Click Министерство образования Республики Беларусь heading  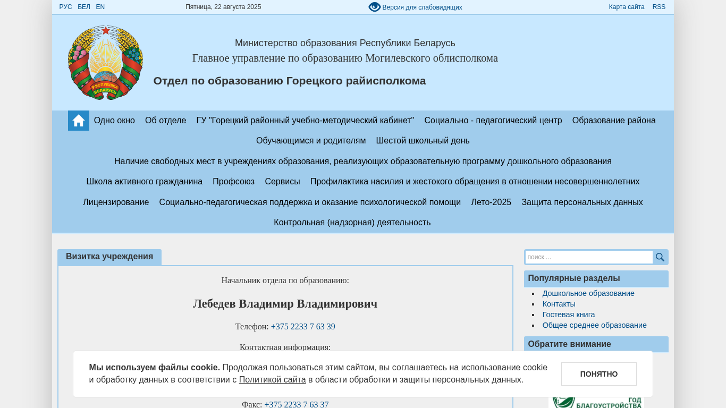tap(345, 43)
